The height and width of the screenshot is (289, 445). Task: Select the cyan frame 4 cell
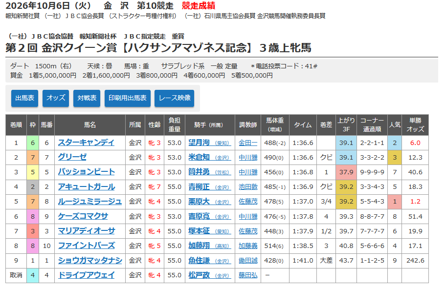tap(33, 275)
